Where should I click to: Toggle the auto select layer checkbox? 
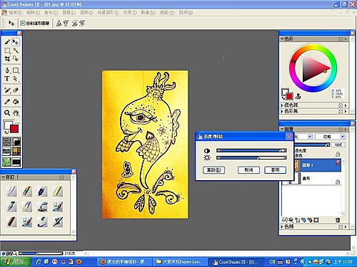(x=23, y=23)
